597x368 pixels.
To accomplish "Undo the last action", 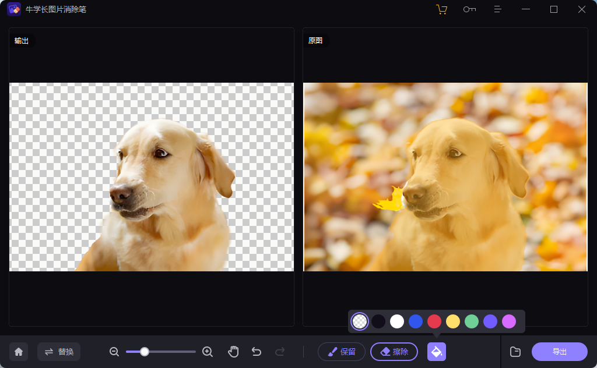I will [257, 352].
